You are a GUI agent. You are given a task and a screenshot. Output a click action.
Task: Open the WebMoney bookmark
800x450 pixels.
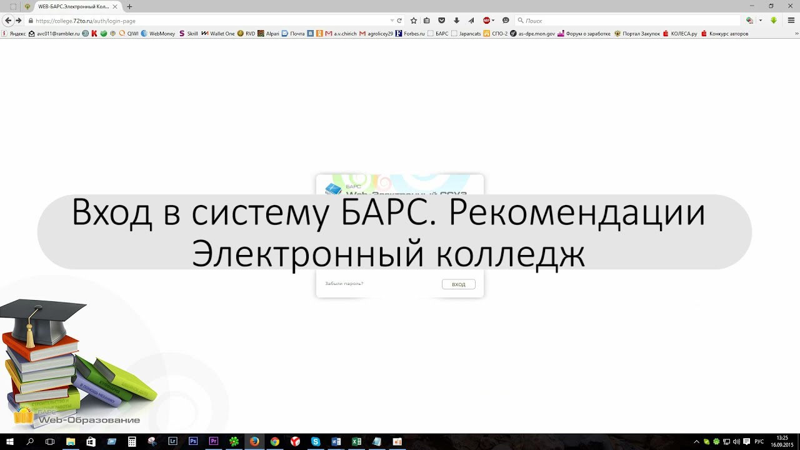click(x=158, y=34)
